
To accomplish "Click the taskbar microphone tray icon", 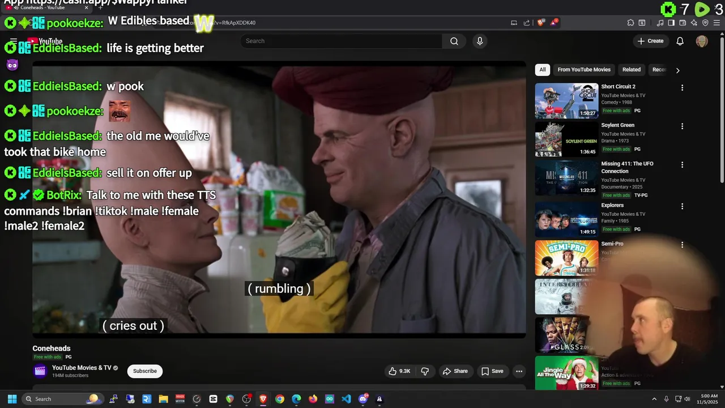I will (x=666, y=399).
